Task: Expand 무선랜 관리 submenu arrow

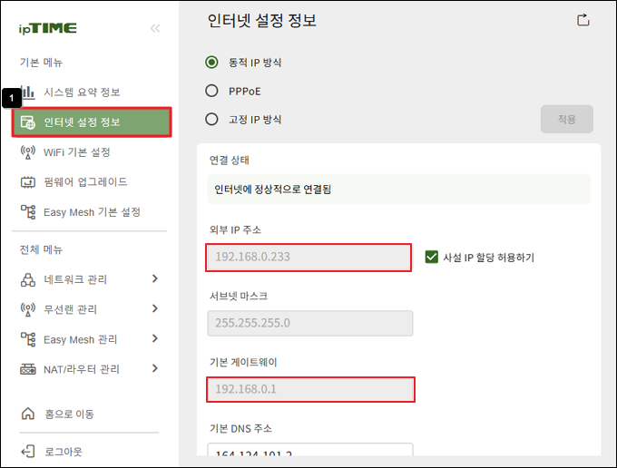Action: point(155,308)
